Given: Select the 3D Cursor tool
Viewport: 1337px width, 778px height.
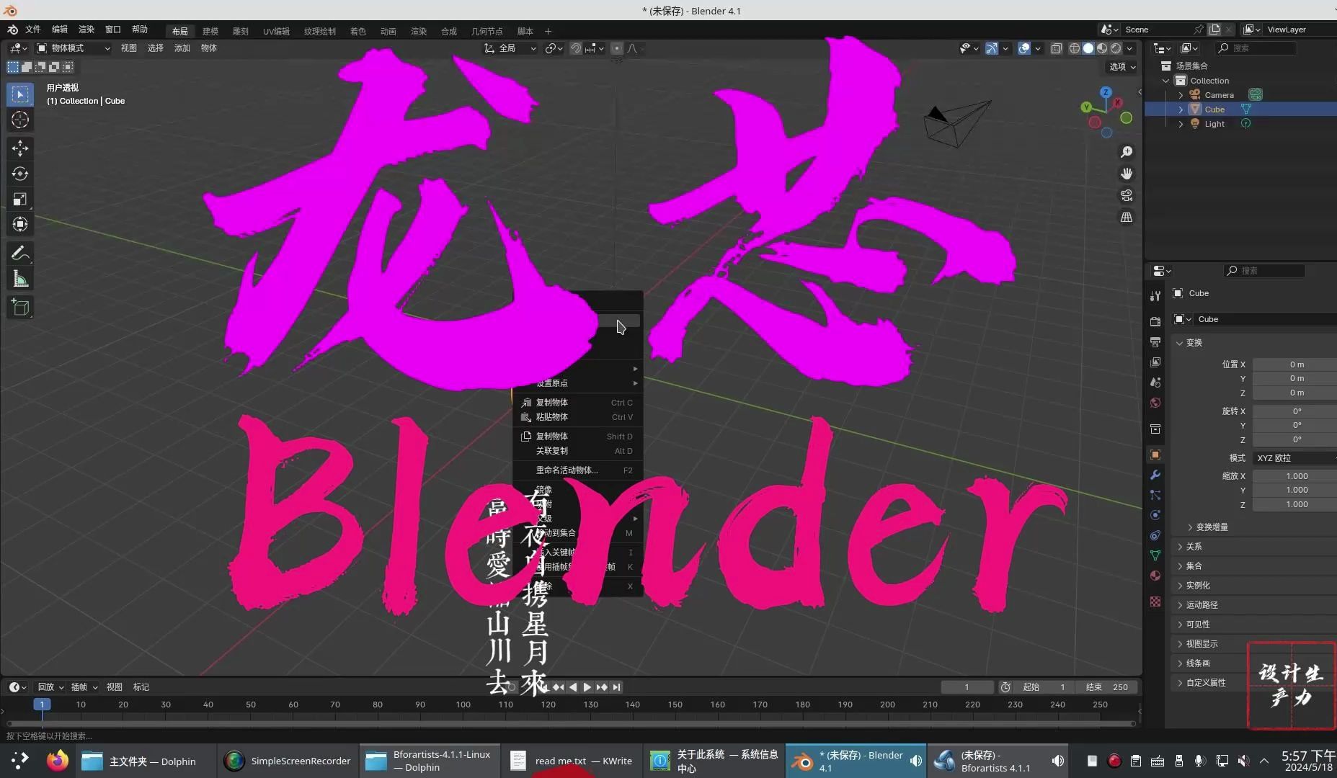Looking at the screenshot, I should [20, 120].
